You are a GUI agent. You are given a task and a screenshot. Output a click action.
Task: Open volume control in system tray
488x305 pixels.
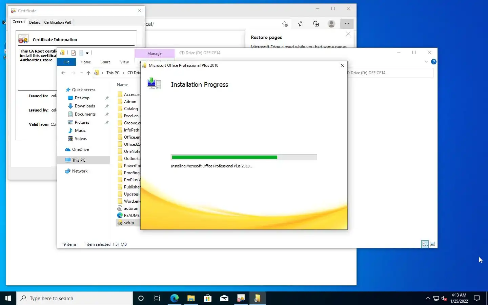[444, 298]
